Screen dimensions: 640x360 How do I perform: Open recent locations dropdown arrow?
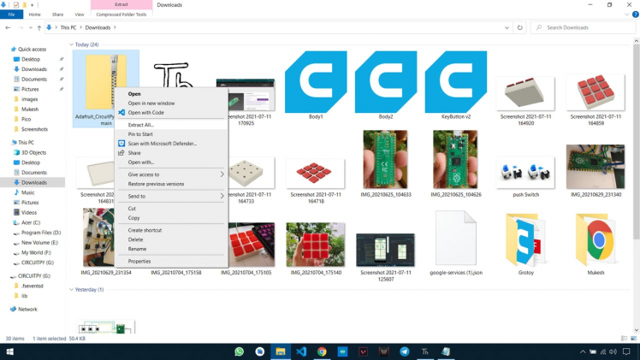(x=30, y=27)
